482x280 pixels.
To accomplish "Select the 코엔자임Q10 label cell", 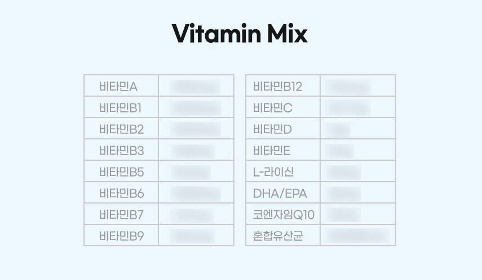I will click(284, 215).
